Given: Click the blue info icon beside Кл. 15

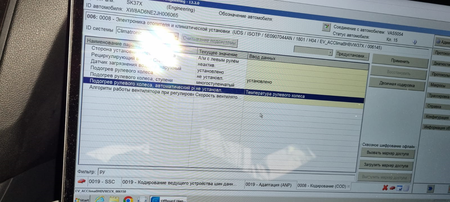Looking at the screenshot, I should (x=415, y=42).
